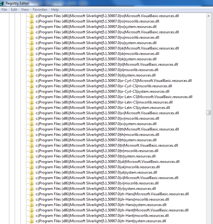Click folder icon for sr-Cyrl-CS|Microsoft.VisualBasic.resources.dll key
Viewport: 213px width, 224px height.
[31, 81]
